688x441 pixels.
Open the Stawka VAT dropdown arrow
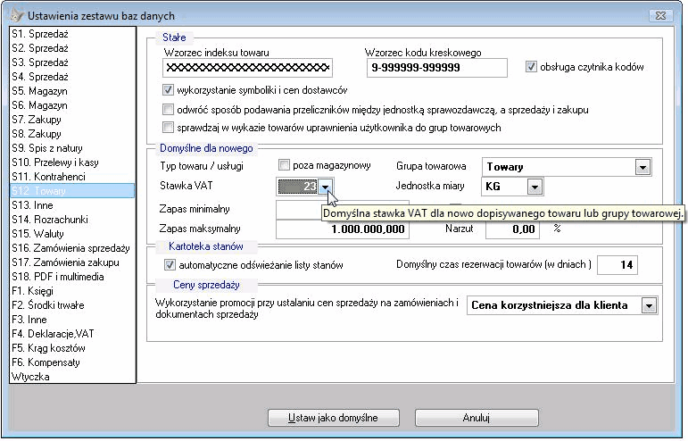pyautogui.click(x=325, y=187)
